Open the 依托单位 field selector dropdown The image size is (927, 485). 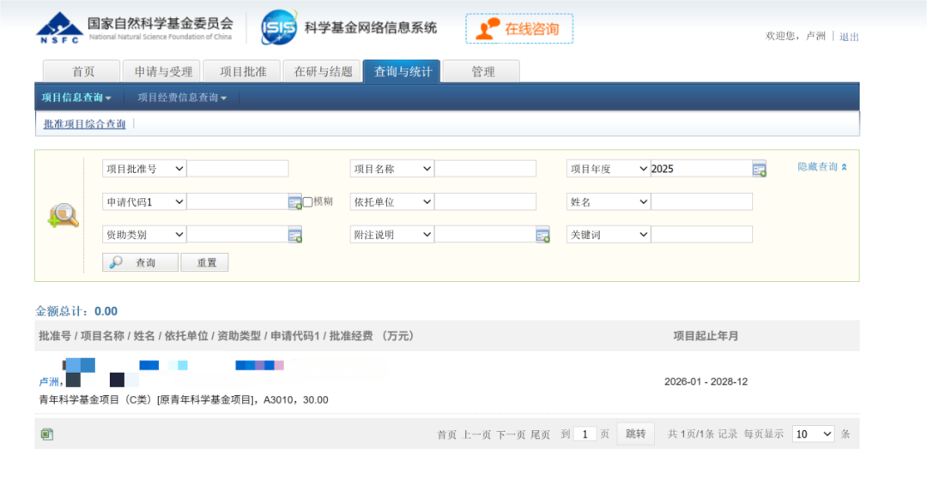pos(391,201)
